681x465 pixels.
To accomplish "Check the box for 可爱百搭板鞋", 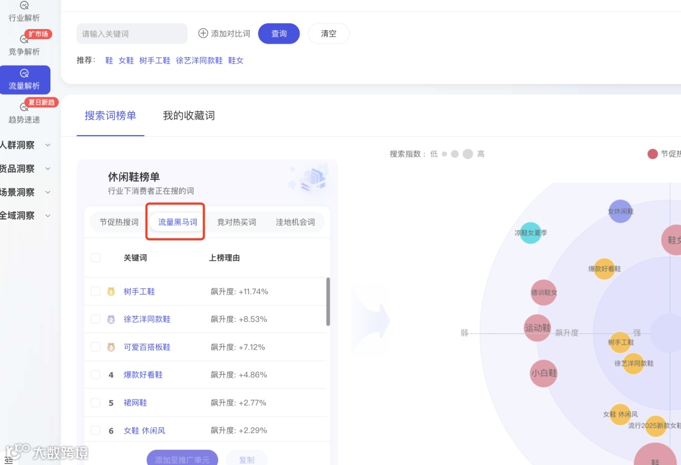I will pos(96,347).
